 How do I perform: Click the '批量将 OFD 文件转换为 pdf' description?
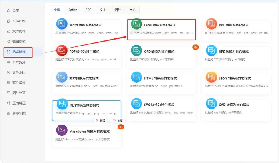tap(152, 60)
